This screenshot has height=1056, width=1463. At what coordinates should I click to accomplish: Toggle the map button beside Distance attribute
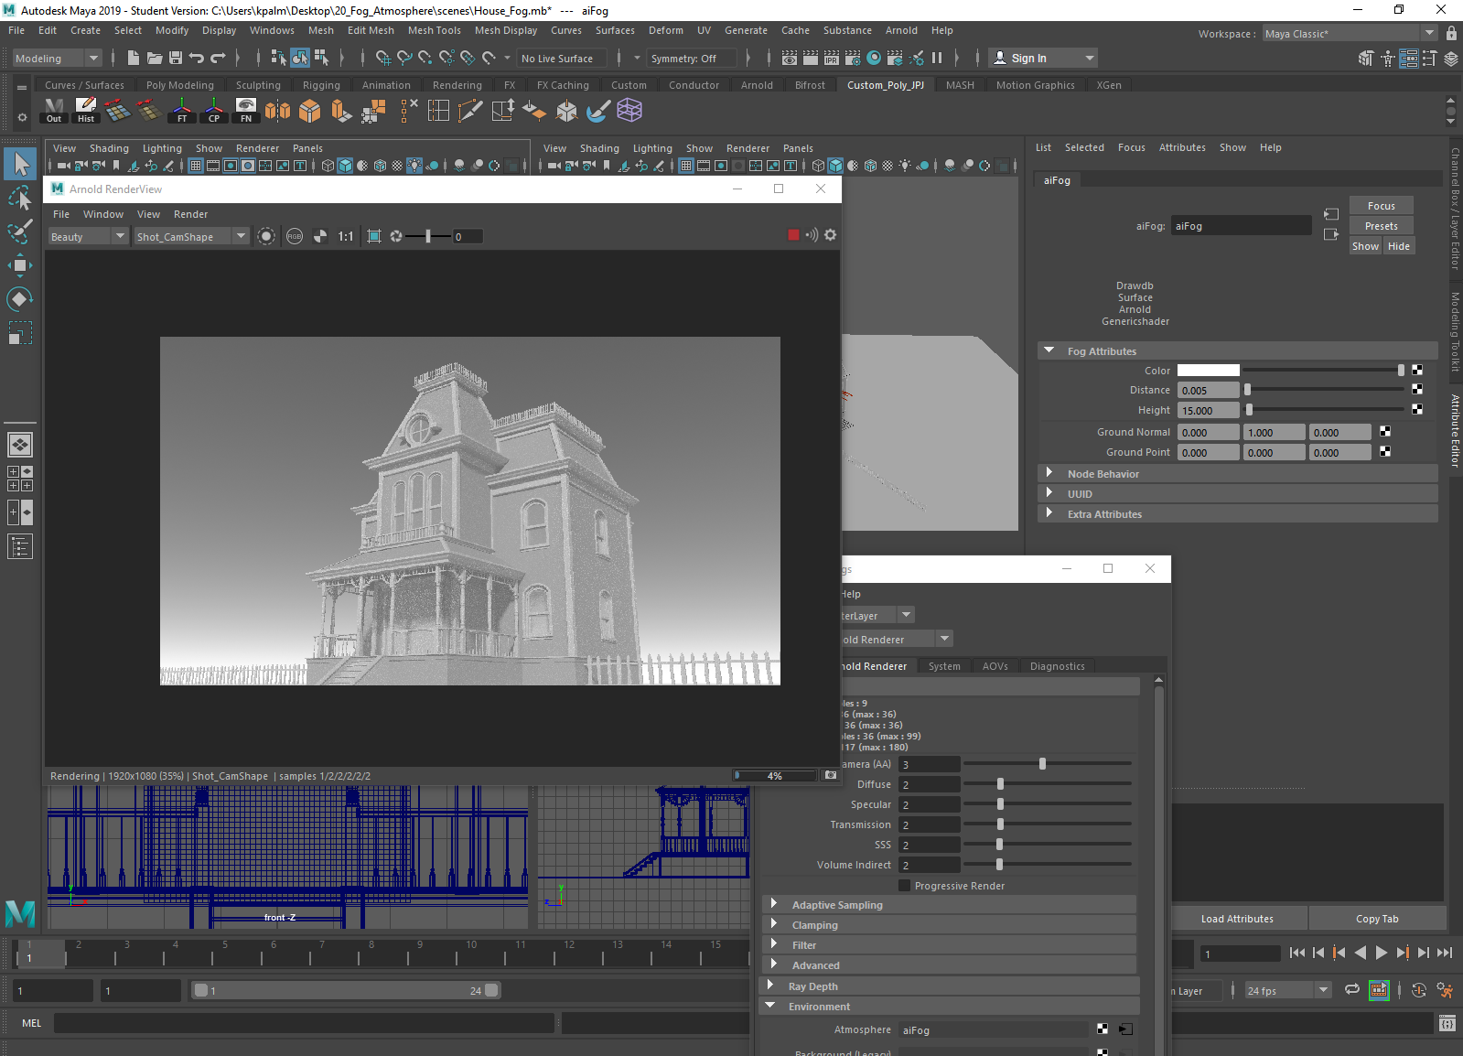pyautogui.click(x=1417, y=390)
